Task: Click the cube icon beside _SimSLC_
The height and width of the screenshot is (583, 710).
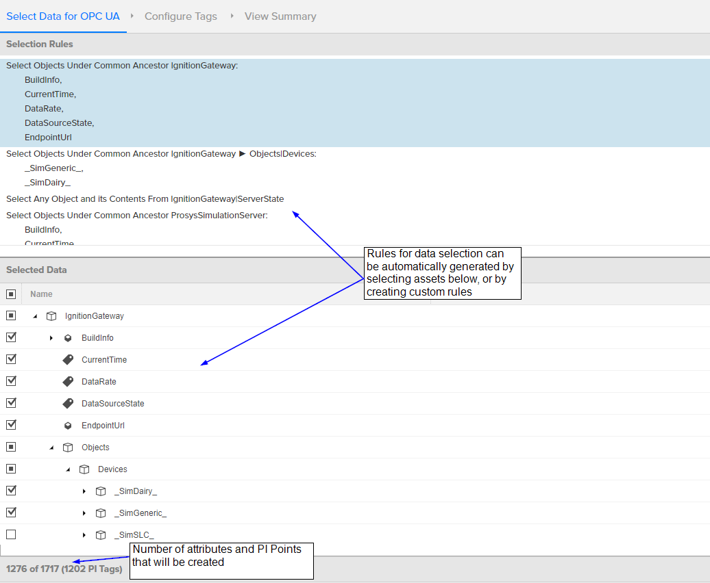Action: coord(101,535)
